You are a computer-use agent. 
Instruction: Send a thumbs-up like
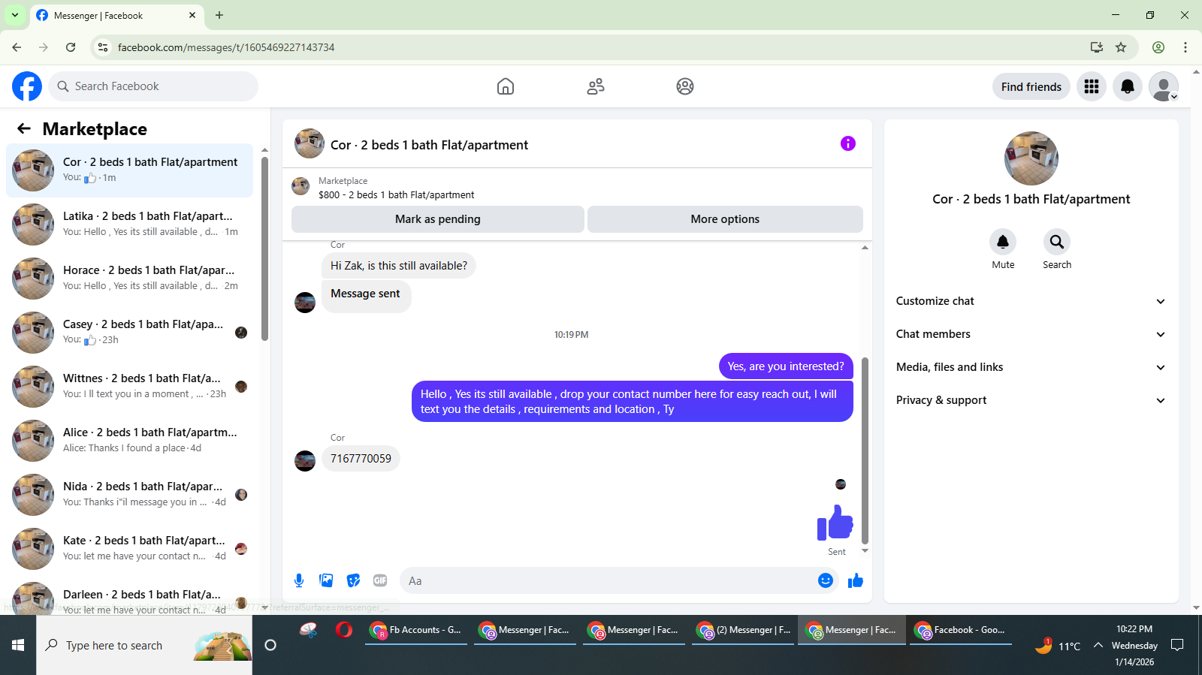(856, 580)
